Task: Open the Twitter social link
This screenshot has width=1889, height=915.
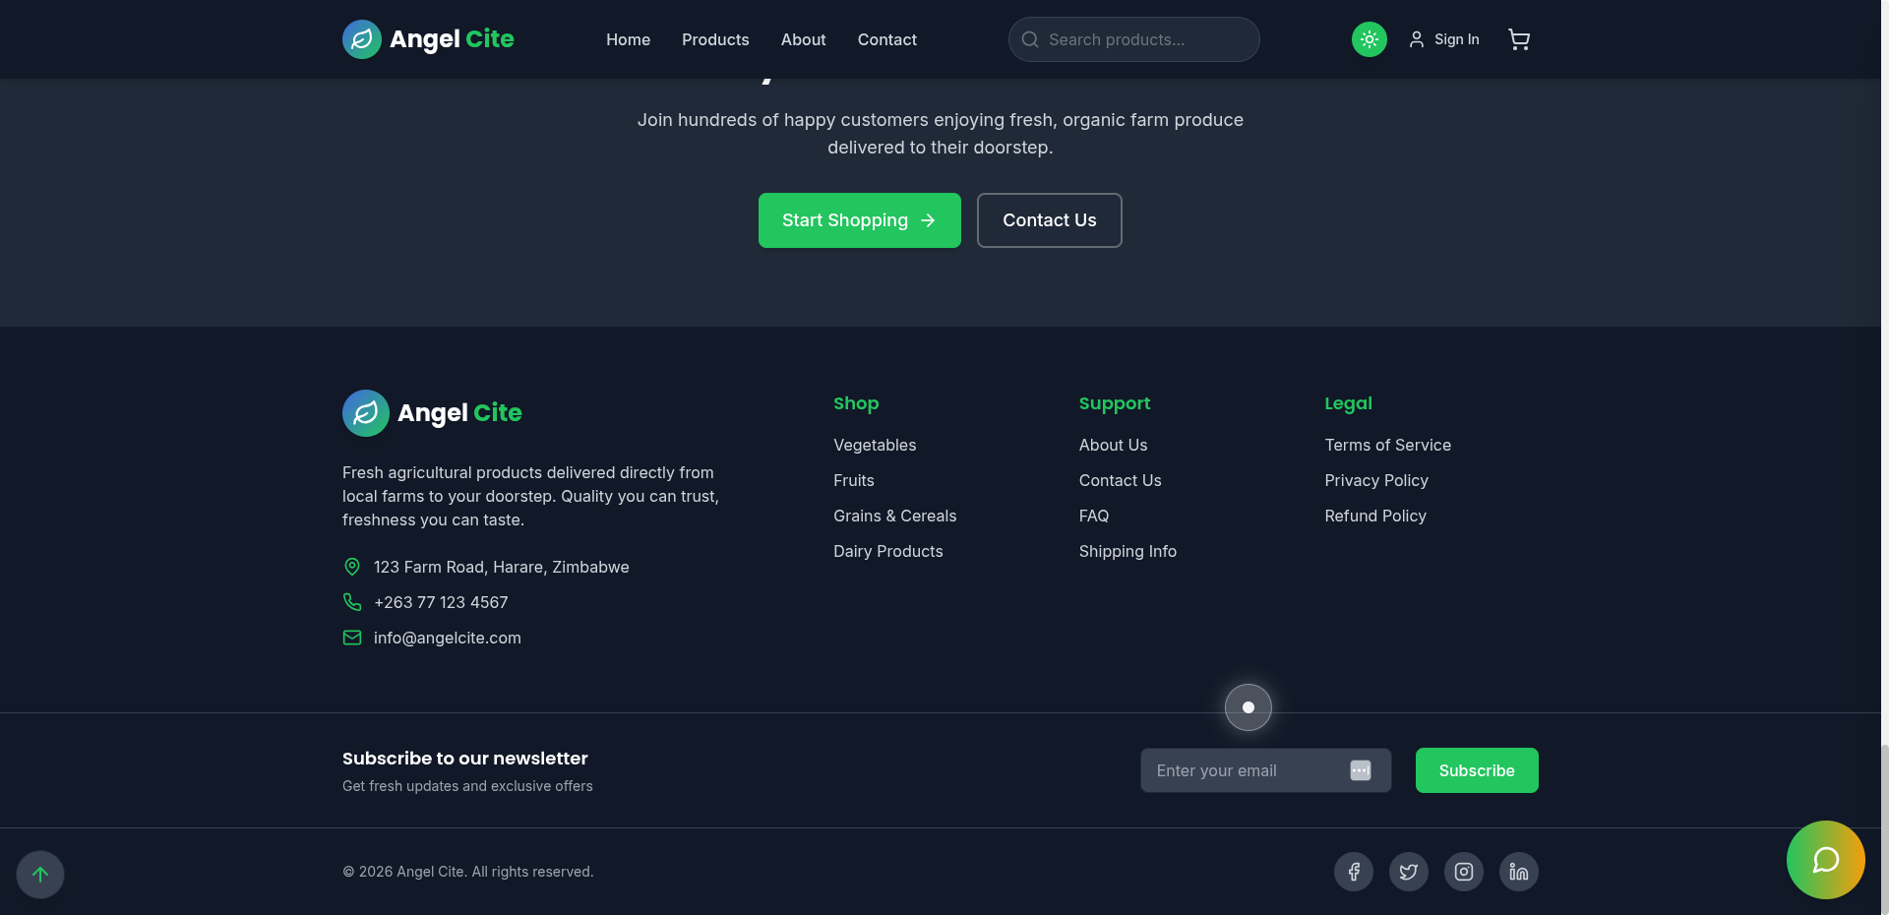Action: click(x=1408, y=872)
